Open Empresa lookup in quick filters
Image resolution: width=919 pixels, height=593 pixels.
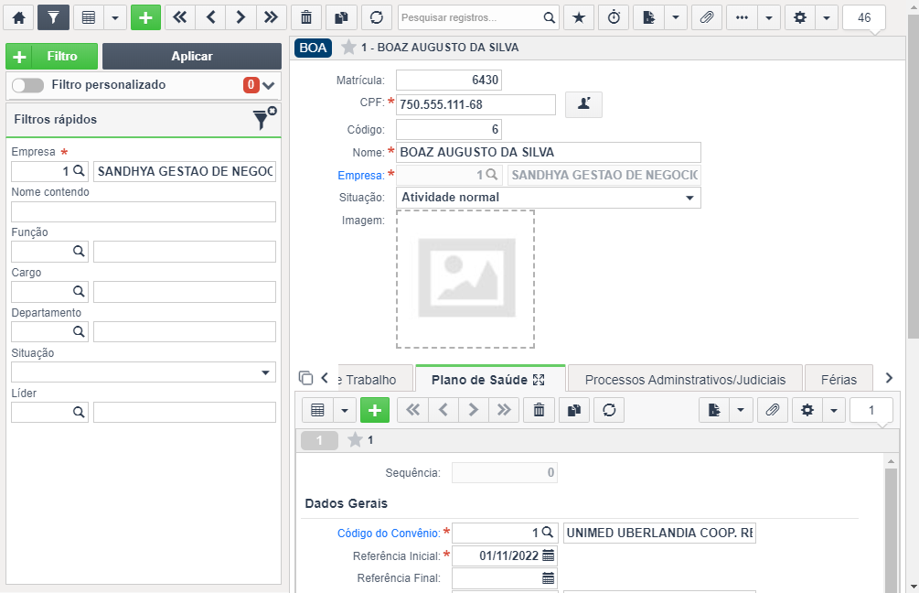pyautogui.click(x=80, y=171)
